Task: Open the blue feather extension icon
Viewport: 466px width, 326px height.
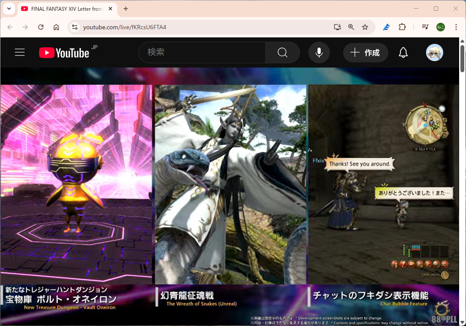Action: (x=387, y=27)
